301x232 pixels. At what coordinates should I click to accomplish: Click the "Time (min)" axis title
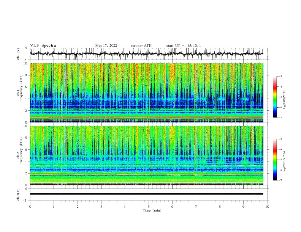point(152,210)
